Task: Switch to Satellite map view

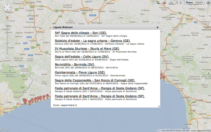Action: pyautogui.click(x=199, y=2)
